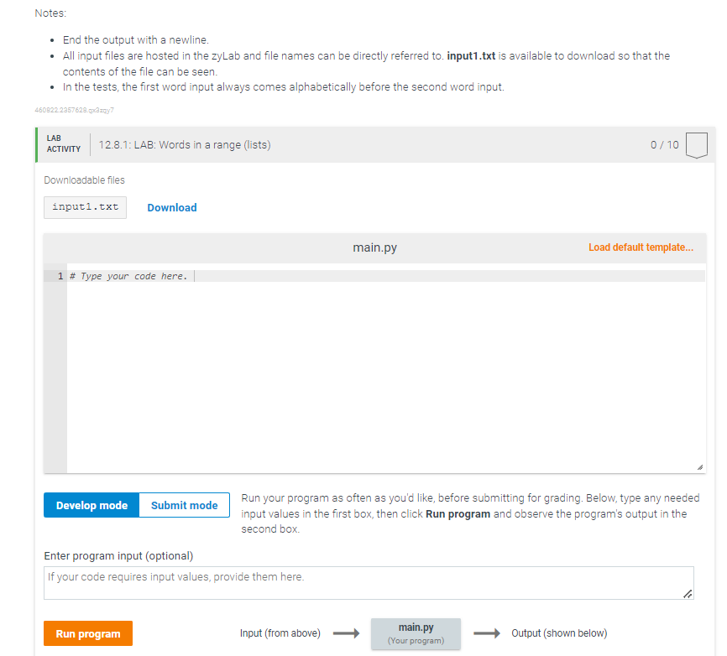Click the Run program button
The image size is (727, 656).
click(x=87, y=633)
